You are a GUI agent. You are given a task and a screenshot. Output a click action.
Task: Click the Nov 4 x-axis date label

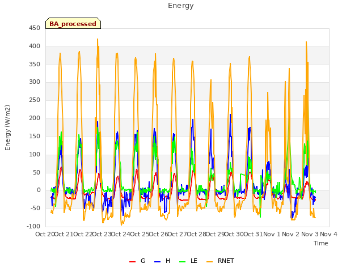point(328,234)
